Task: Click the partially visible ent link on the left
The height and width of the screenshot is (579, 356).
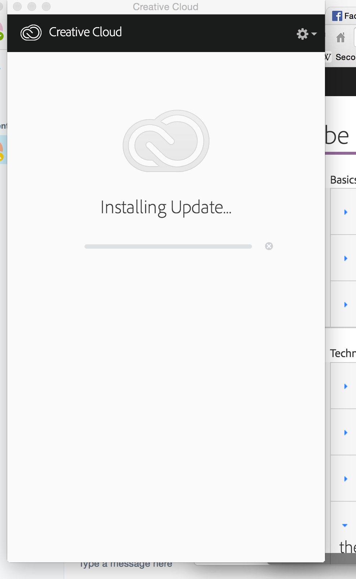Action: click(x=3, y=126)
